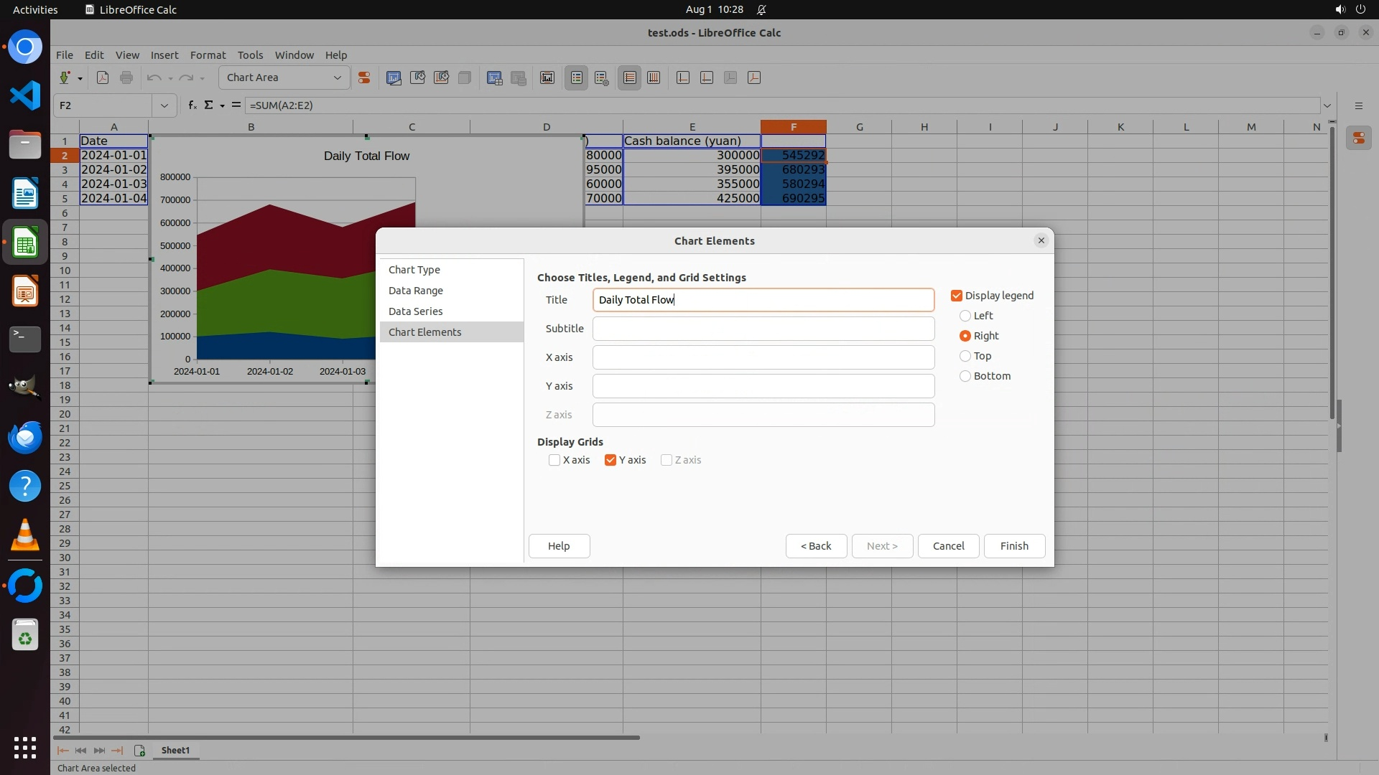Toggle the Legend On/Off toolbar icon
Image resolution: width=1379 pixels, height=775 pixels.
click(577, 77)
